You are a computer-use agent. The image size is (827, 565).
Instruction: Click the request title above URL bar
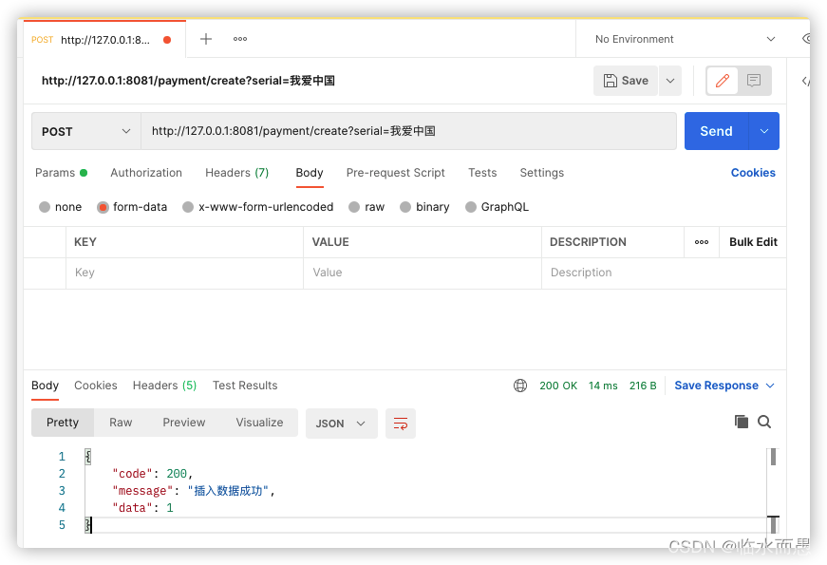188,81
